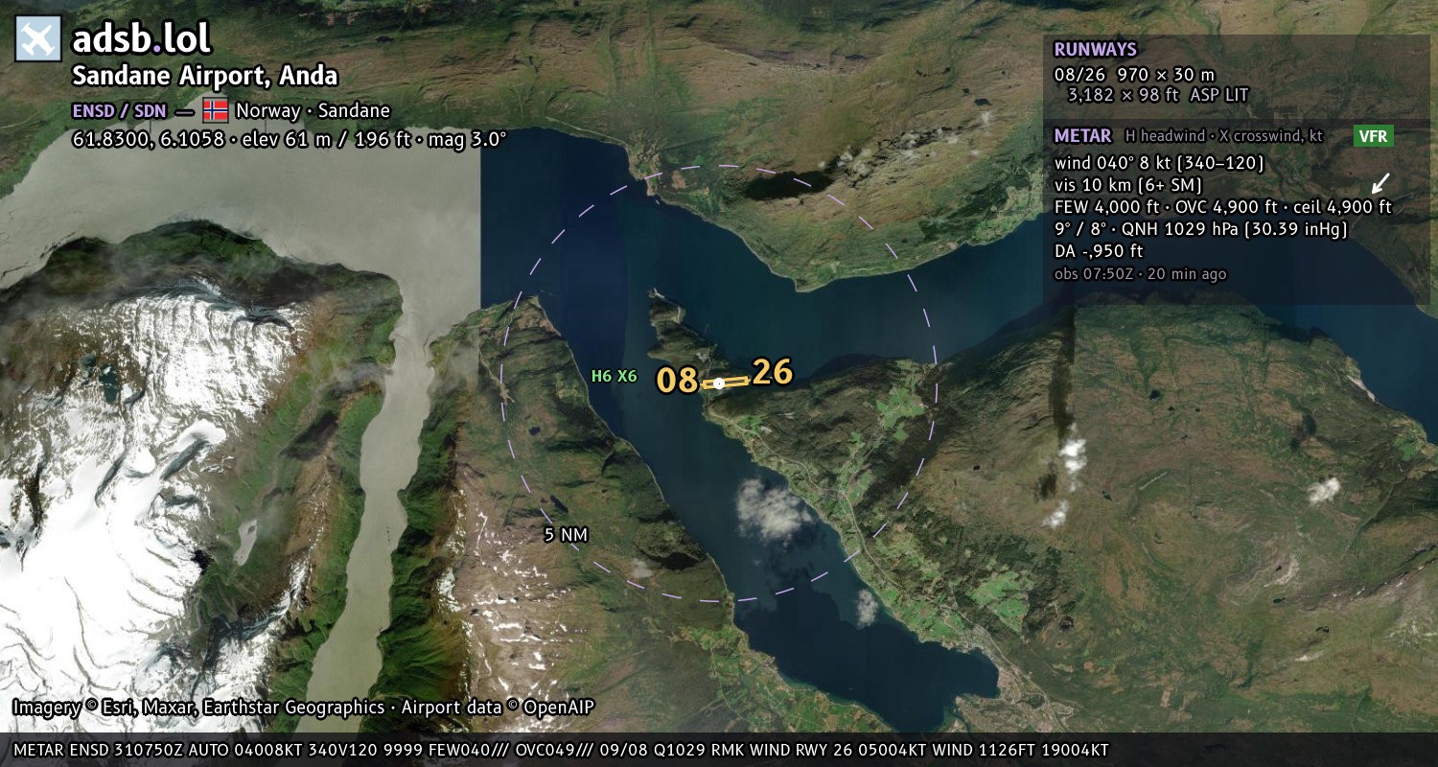Click the wind 040° 8 kt line
Image resolution: width=1438 pixels, height=767 pixels.
pos(1159,163)
